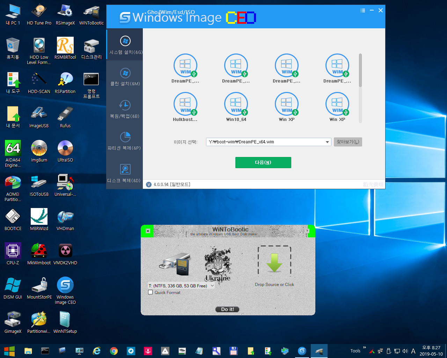Open the Tools toolbar on taskbar
Image resolution: width=447 pixels, height=358 pixels.
pyautogui.click(x=356, y=351)
